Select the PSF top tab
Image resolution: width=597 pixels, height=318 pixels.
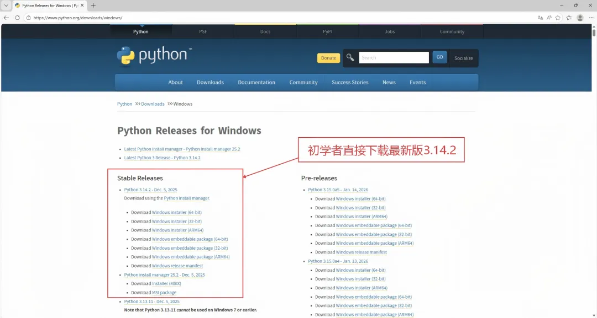203,31
